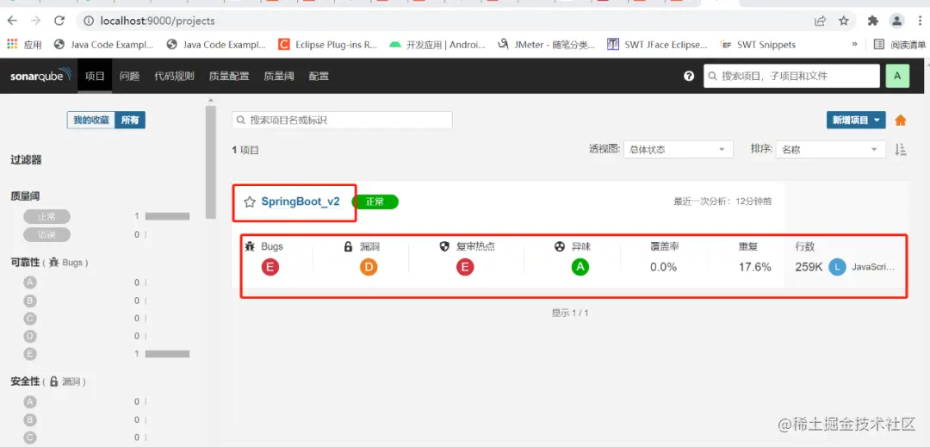Set this page as homepage via house icon
The height and width of the screenshot is (447, 930).
point(901,121)
